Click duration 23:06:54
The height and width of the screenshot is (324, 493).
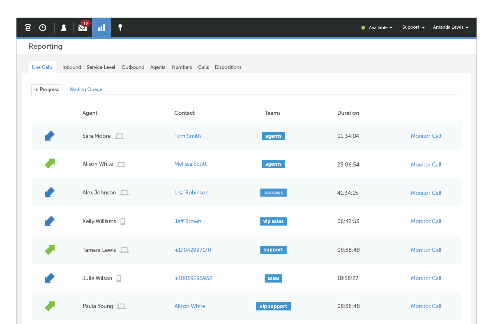coord(348,164)
